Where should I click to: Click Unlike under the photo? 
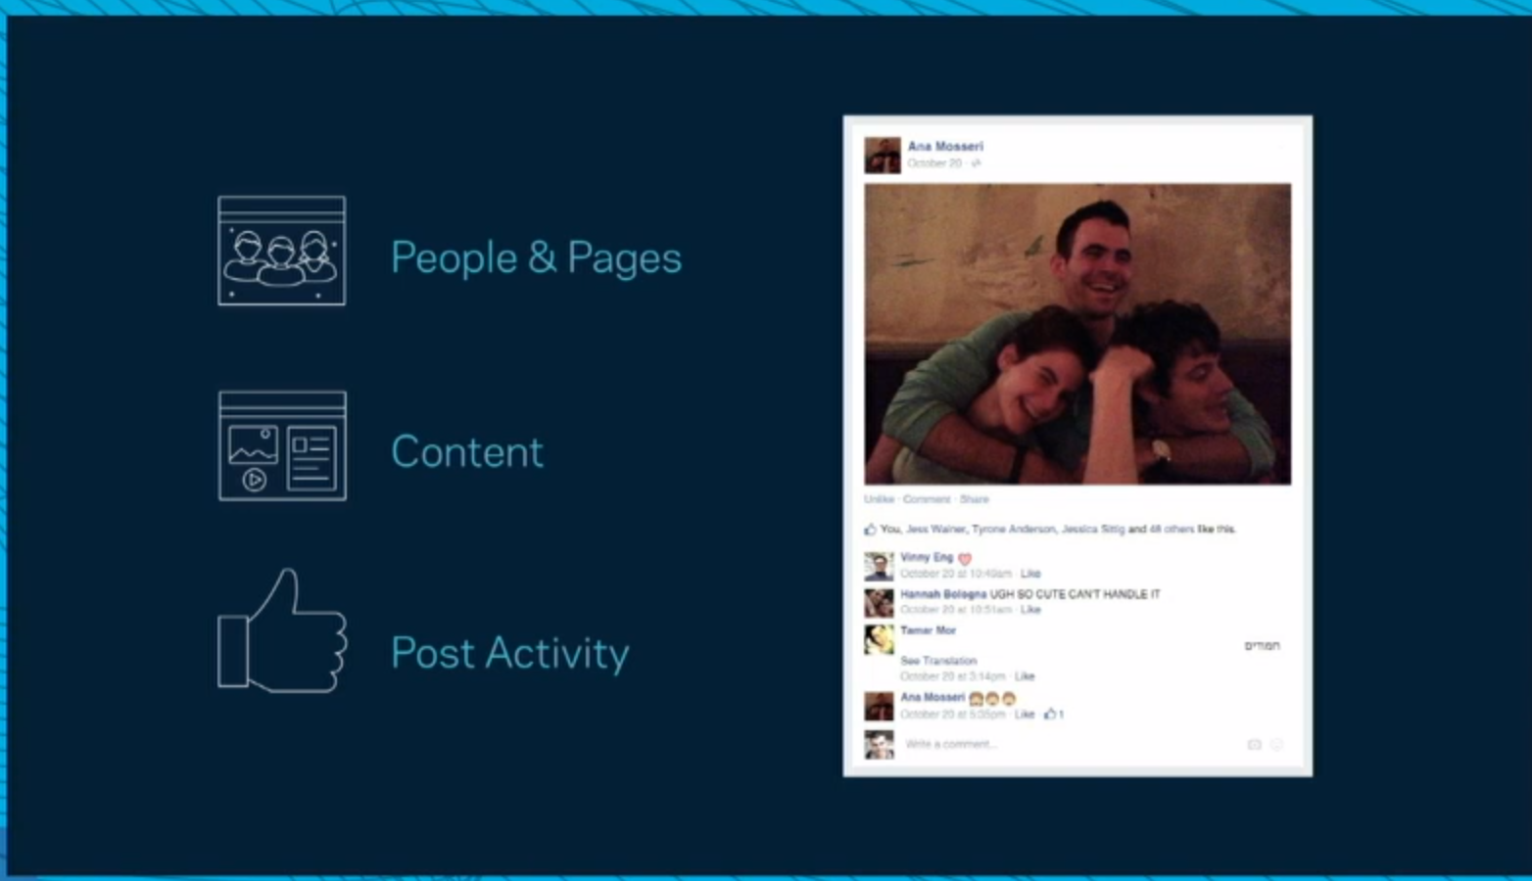pyautogui.click(x=879, y=499)
